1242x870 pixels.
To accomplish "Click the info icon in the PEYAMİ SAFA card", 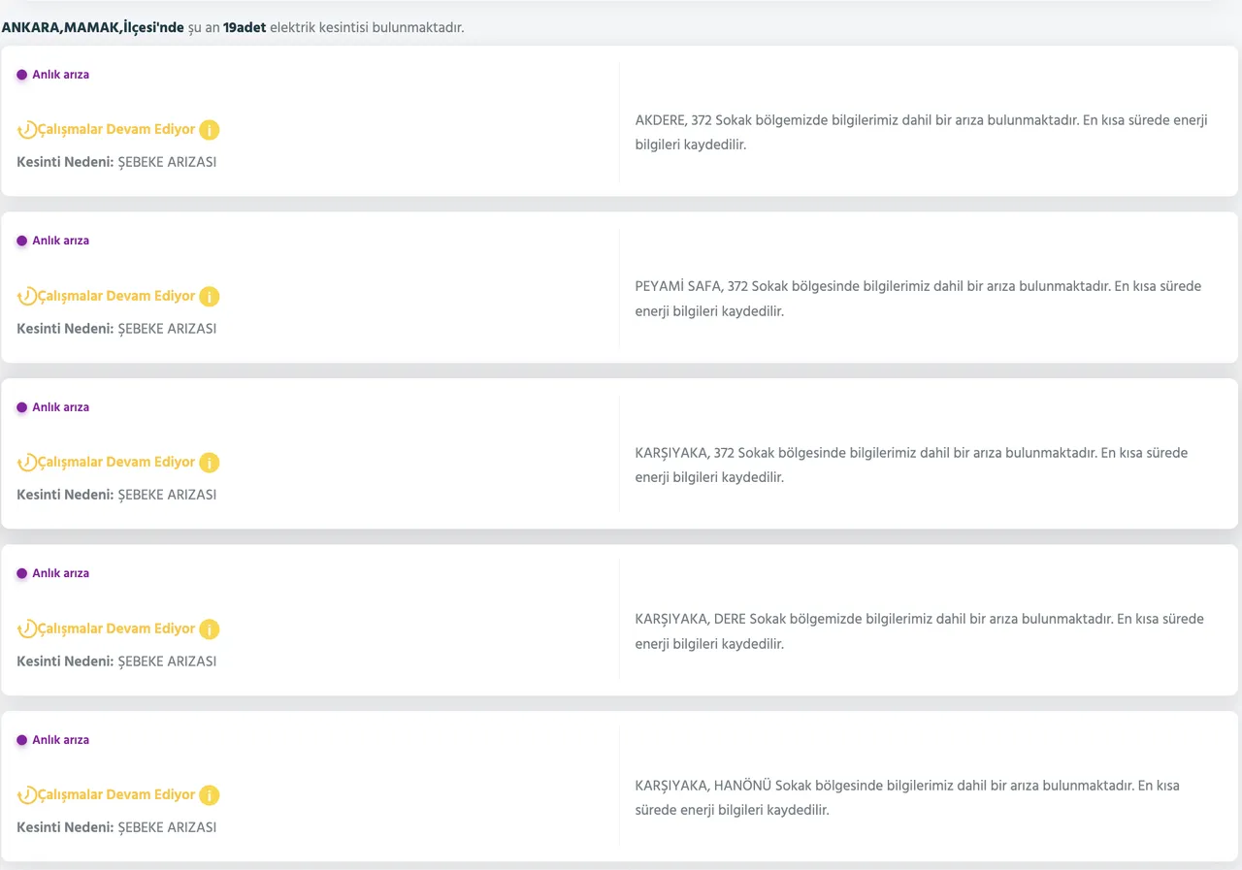I will [x=210, y=297].
